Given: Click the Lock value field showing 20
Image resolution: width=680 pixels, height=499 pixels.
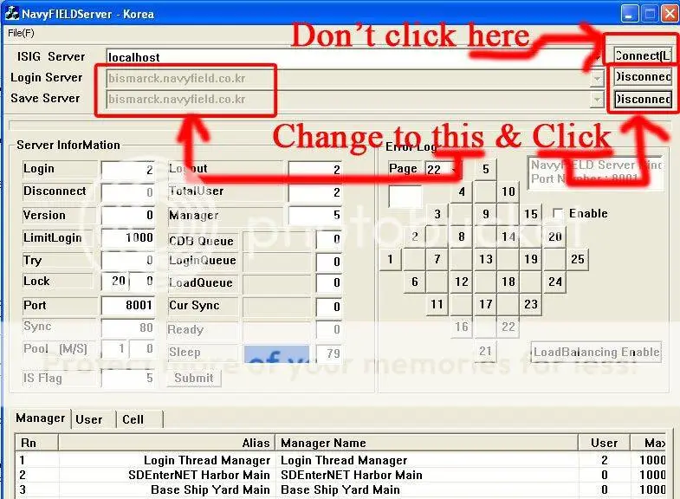Looking at the screenshot, I should pyautogui.click(x=114, y=282).
